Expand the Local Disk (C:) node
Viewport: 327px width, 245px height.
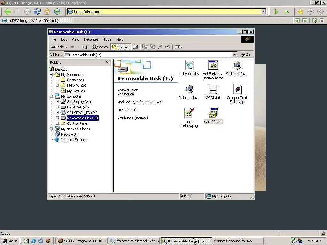[57, 107]
